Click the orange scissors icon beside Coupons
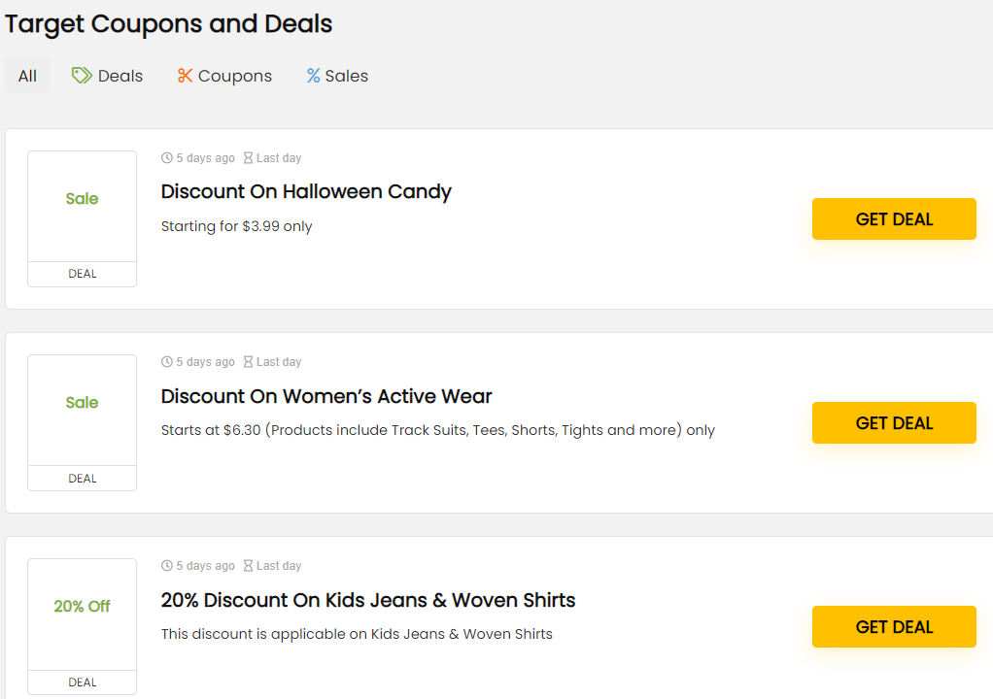The width and height of the screenshot is (993, 699). click(185, 76)
